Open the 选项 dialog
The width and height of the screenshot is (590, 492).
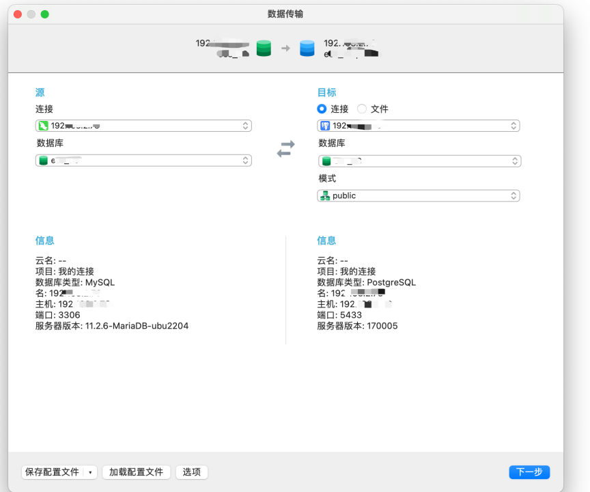point(191,472)
